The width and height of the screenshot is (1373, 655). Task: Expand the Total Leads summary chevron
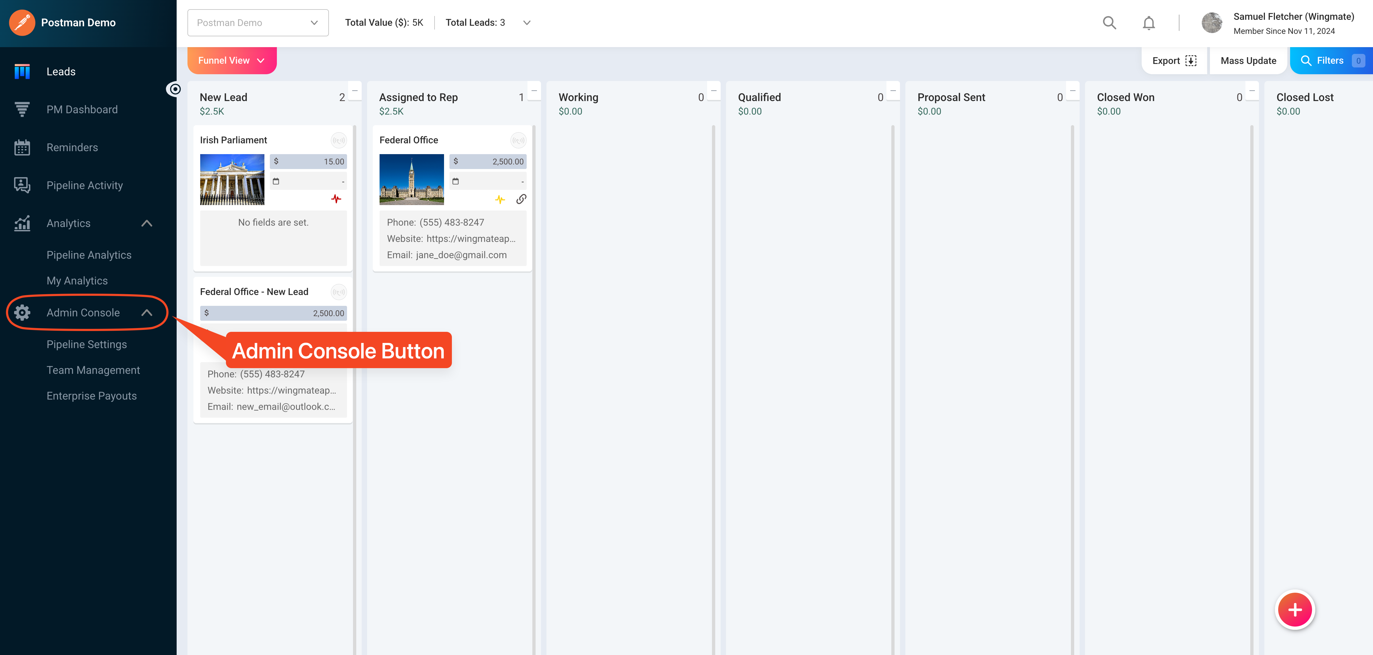527,22
